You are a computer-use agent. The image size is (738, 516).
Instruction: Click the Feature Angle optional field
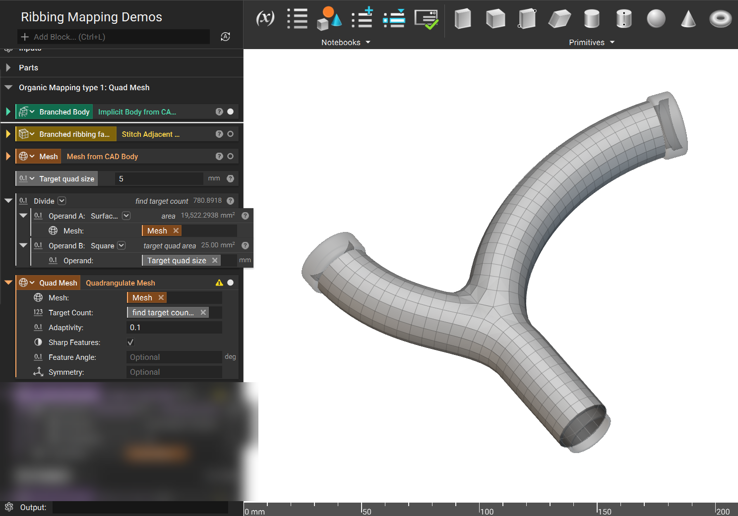point(174,357)
